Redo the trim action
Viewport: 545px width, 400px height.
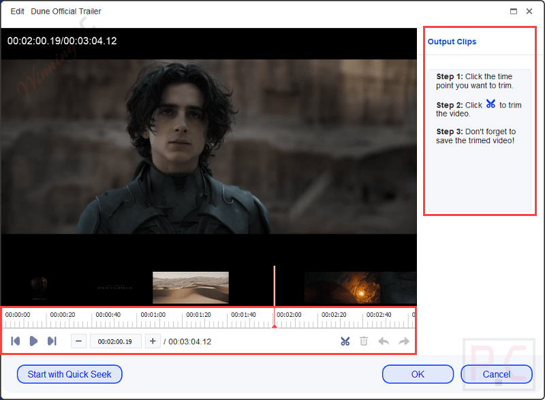coord(404,341)
